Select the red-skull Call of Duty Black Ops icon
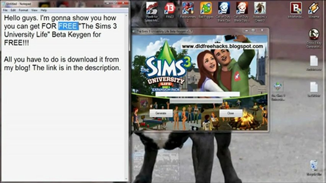Screen dimensions: 326x183 tap(242, 11)
